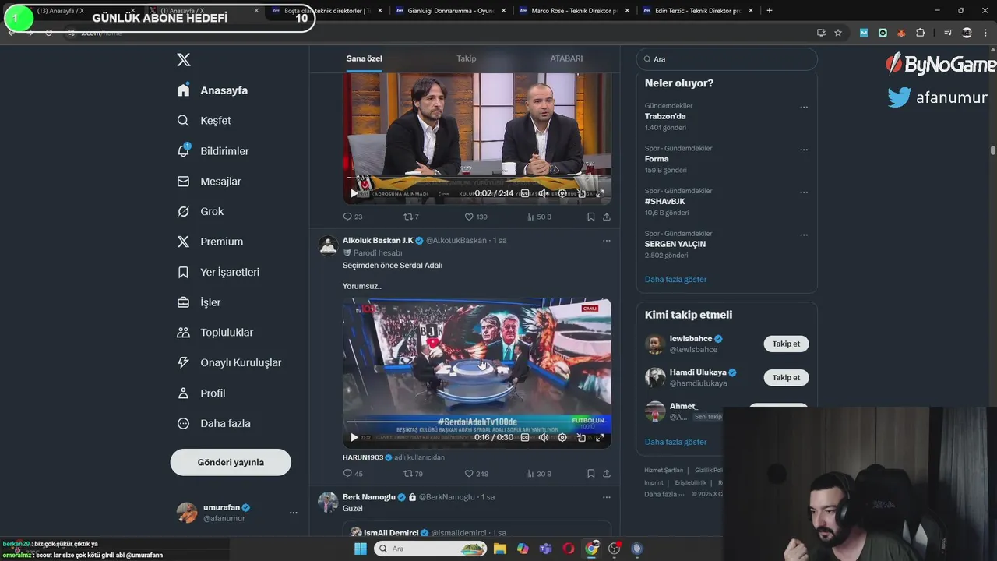This screenshot has height=561, width=997.
Task: Open Yer İşaretleri bookmarks
Action: pos(218,272)
